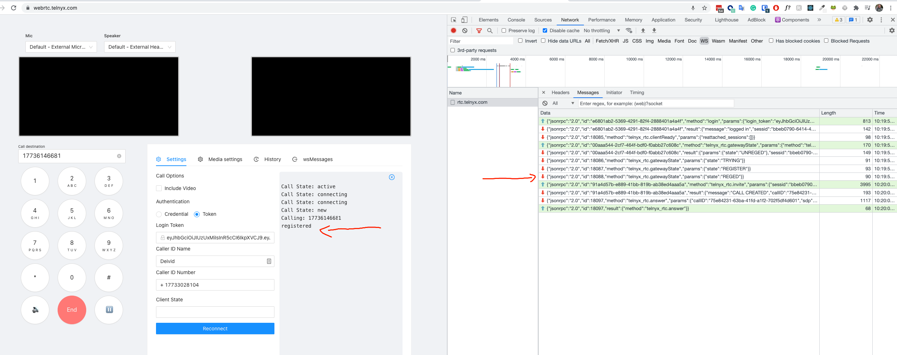The width and height of the screenshot is (897, 355).
Task: Open the network request filter bar
Action: tap(479, 30)
